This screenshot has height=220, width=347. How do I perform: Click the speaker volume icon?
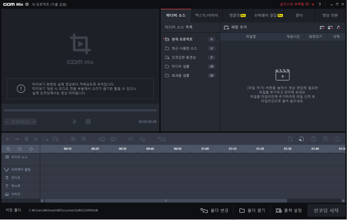pyautogui.click(x=131, y=139)
